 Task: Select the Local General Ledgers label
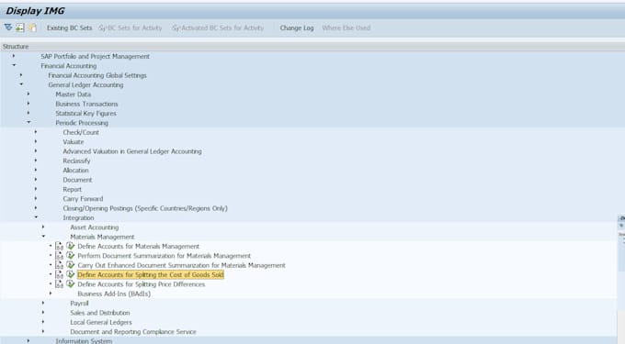pyautogui.click(x=101, y=323)
